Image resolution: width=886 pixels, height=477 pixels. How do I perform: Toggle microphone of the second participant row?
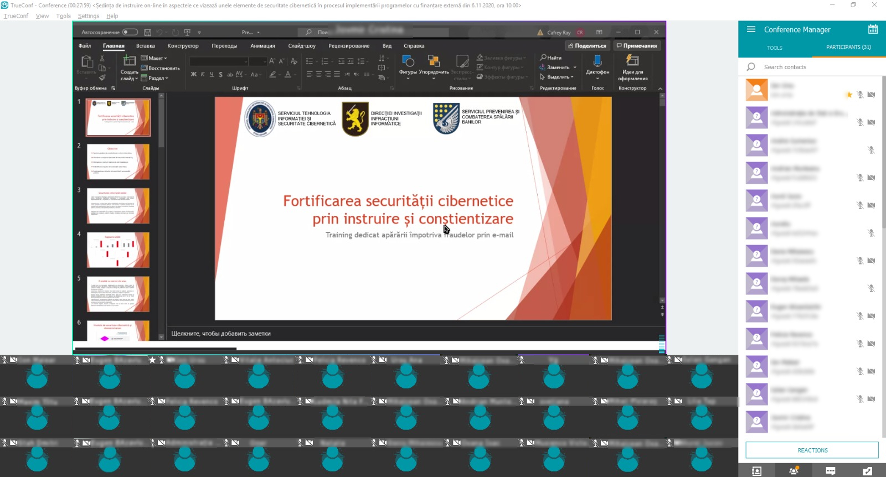click(860, 122)
